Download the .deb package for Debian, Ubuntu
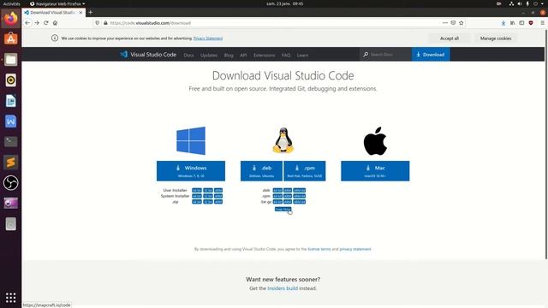The image size is (548, 308). click(261, 171)
